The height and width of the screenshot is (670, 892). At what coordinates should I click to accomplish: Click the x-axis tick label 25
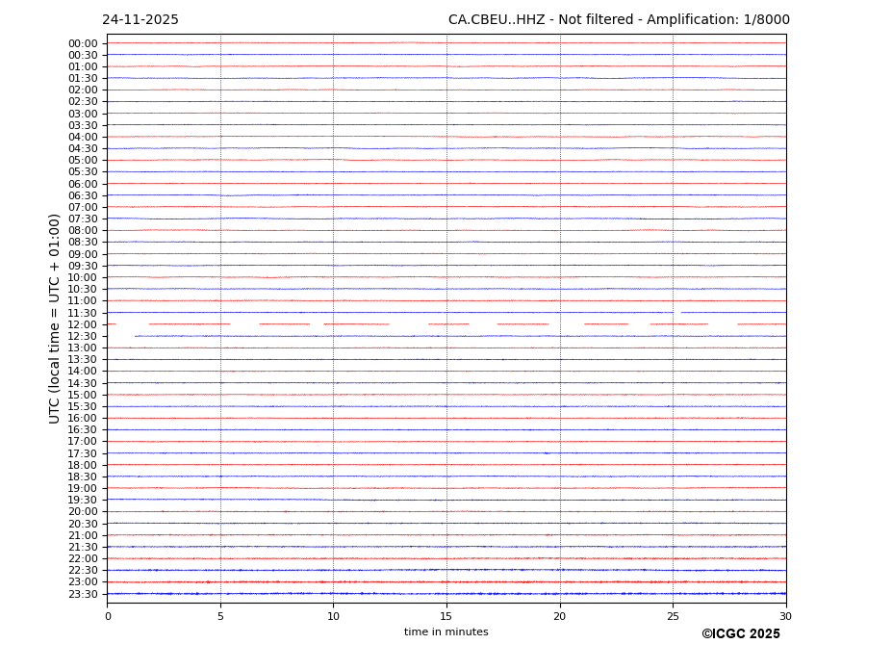pyautogui.click(x=673, y=616)
